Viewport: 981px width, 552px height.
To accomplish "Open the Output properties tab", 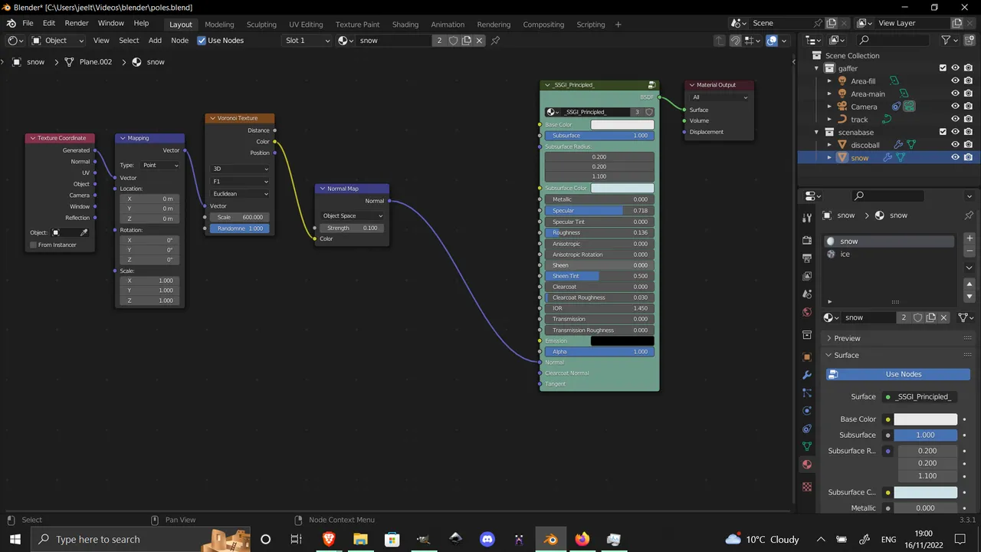I will (x=807, y=258).
